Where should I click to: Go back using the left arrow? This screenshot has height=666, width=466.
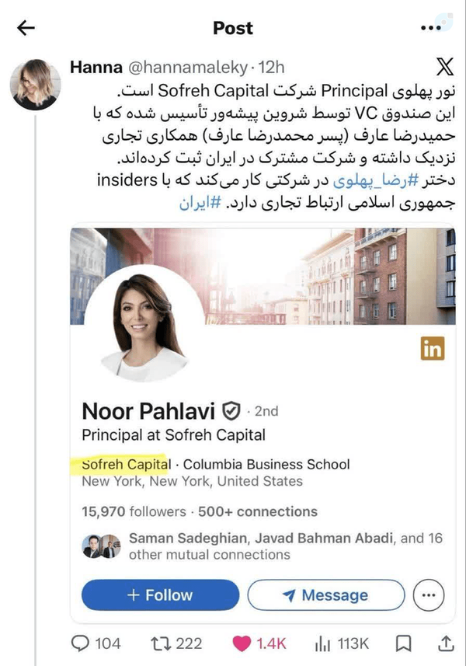pyautogui.click(x=26, y=28)
